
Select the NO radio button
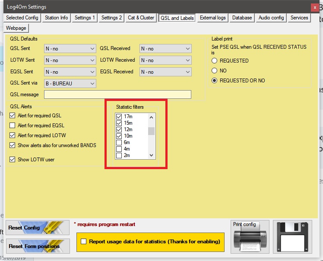click(x=215, y=71)
